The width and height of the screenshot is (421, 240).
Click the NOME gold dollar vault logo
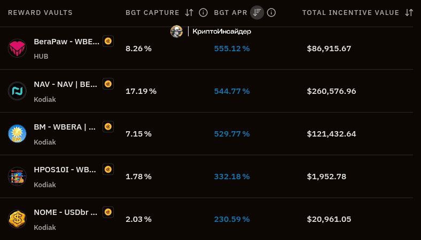pyautogui.click(x=17, y=219)
